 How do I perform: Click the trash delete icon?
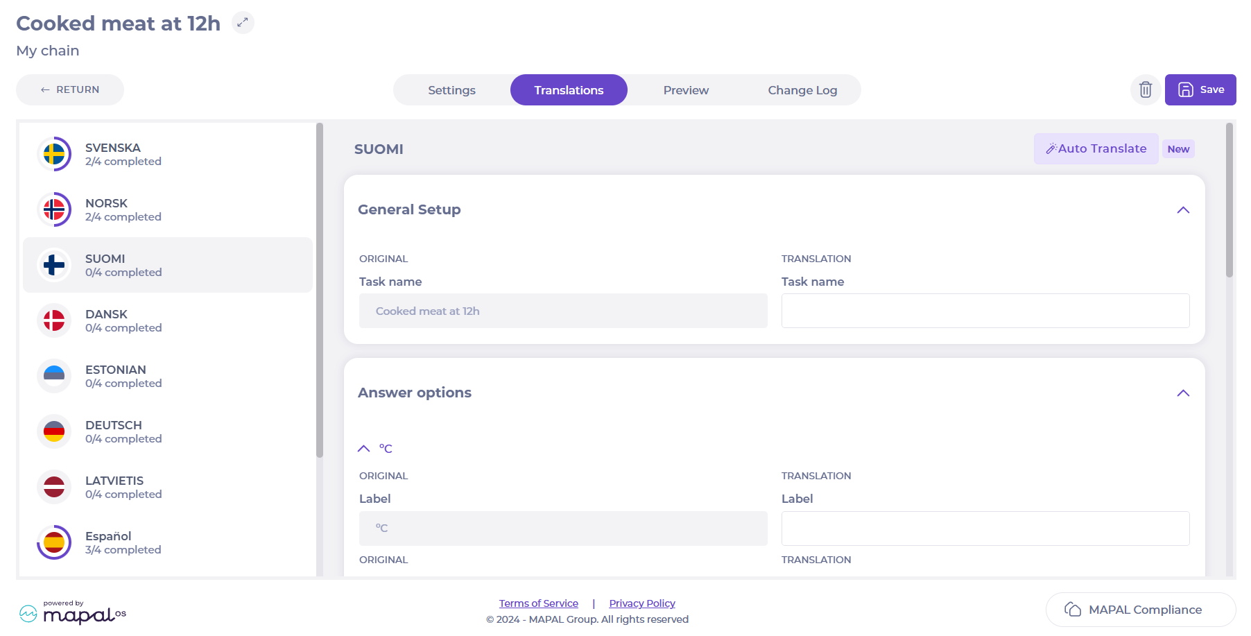(x=1146, y=89)
